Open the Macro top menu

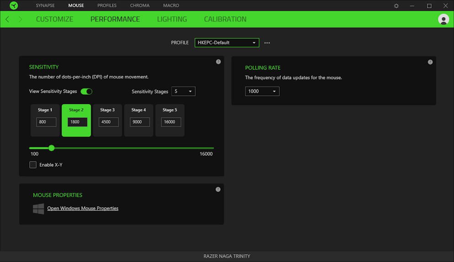(x=171, y=5)
